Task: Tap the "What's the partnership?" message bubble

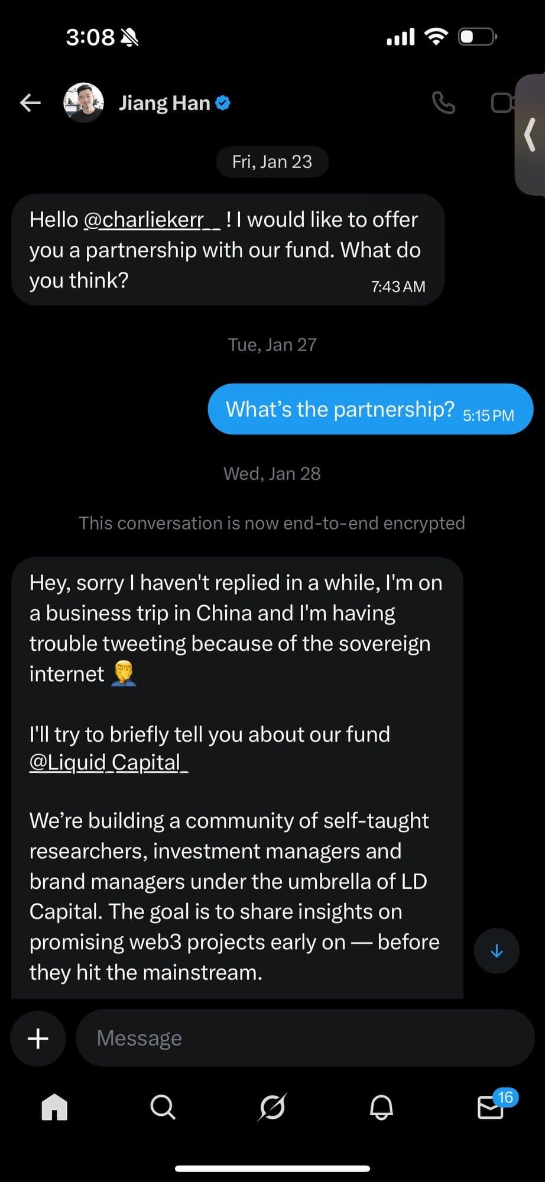Action: (x=370, y=409)
